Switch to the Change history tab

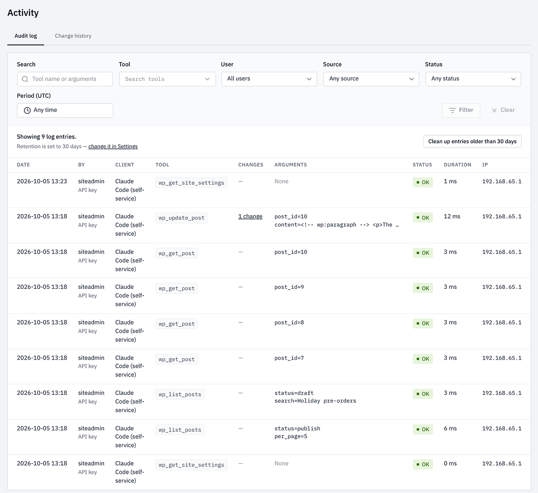[73, 36]
